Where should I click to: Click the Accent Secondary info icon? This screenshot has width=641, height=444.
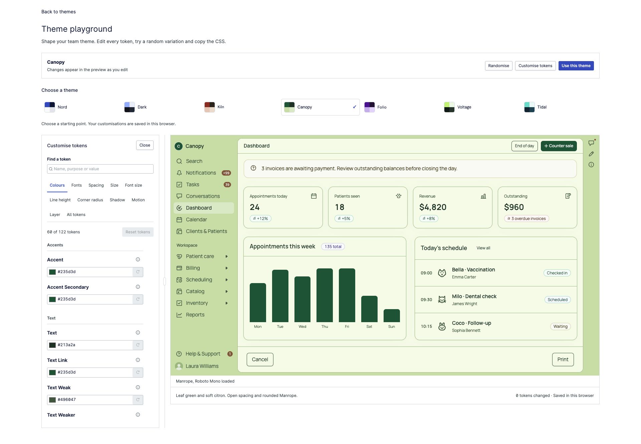tap(138, 287)
